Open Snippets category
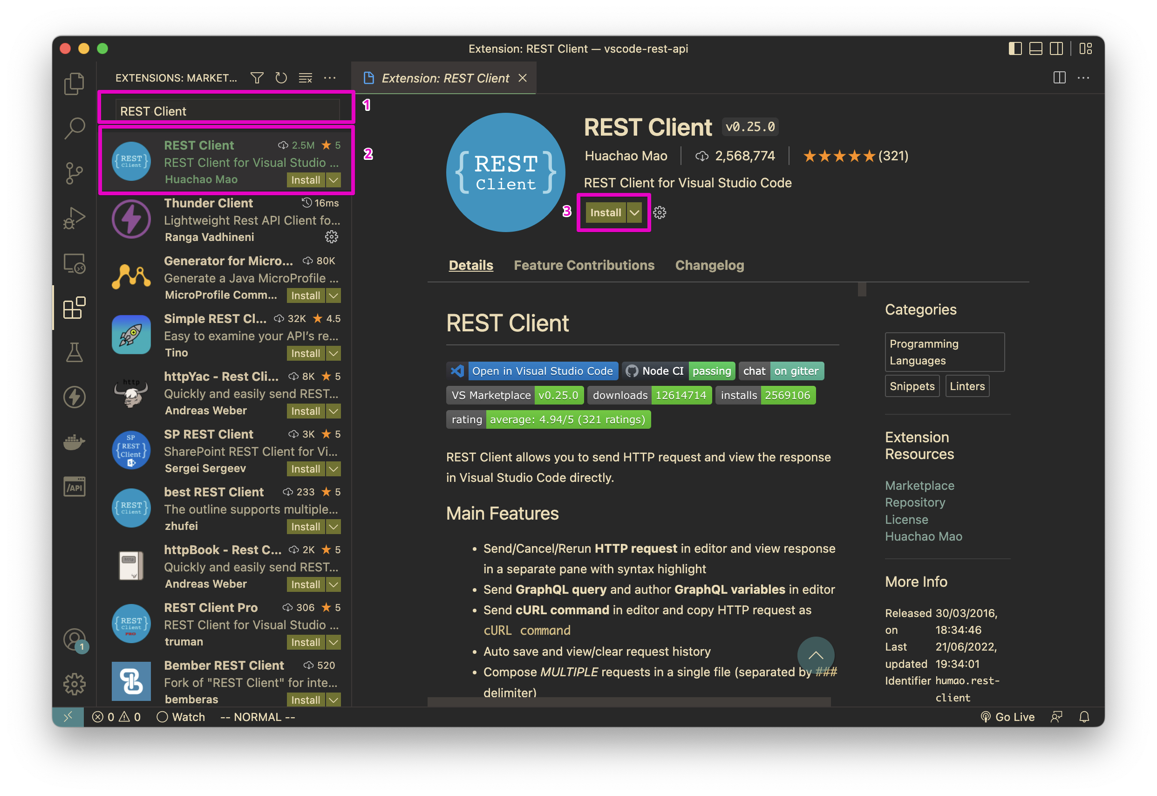The width and height of the screenshot is (1157, 796). point(912,386)
